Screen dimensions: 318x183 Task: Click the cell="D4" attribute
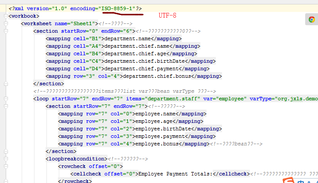[x=88, y=69]
